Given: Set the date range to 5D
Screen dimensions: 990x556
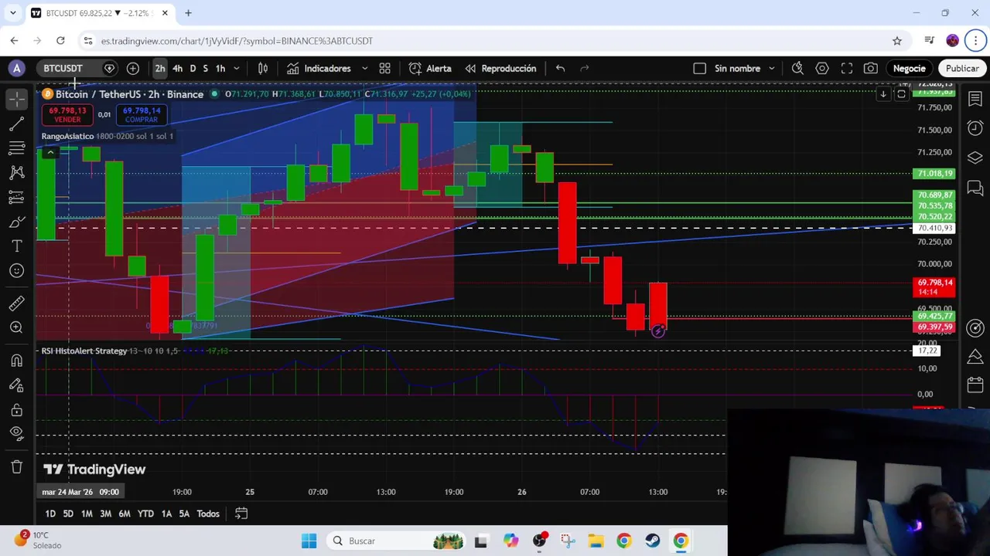Looking at the screenshot, I should [x=68, y=514].
